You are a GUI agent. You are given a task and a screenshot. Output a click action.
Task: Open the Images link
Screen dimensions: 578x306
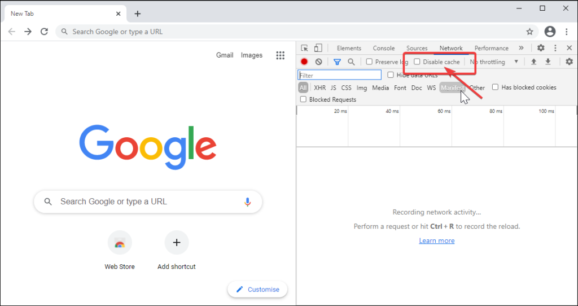[x=252, y=55]
